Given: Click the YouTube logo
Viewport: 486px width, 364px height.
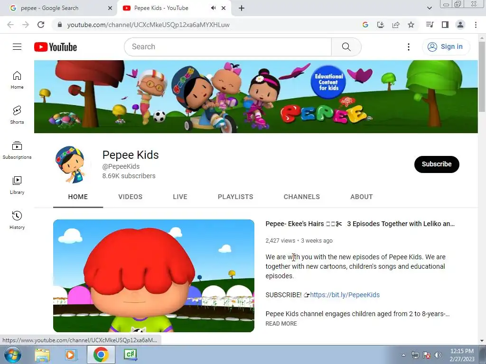Looking at the screenshot, I should (x=56, y=47).
